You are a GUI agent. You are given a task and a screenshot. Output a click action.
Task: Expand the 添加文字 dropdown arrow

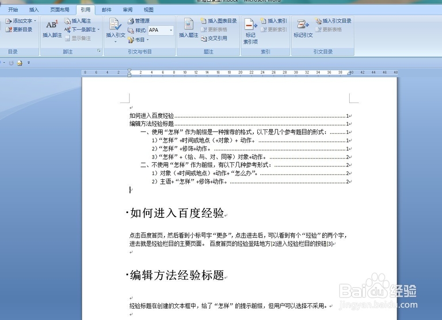pyautogui.click(x=35, y=21)
